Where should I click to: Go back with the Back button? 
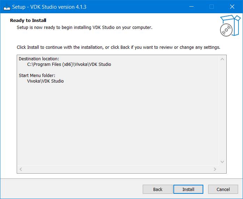[x=158, y=189]
